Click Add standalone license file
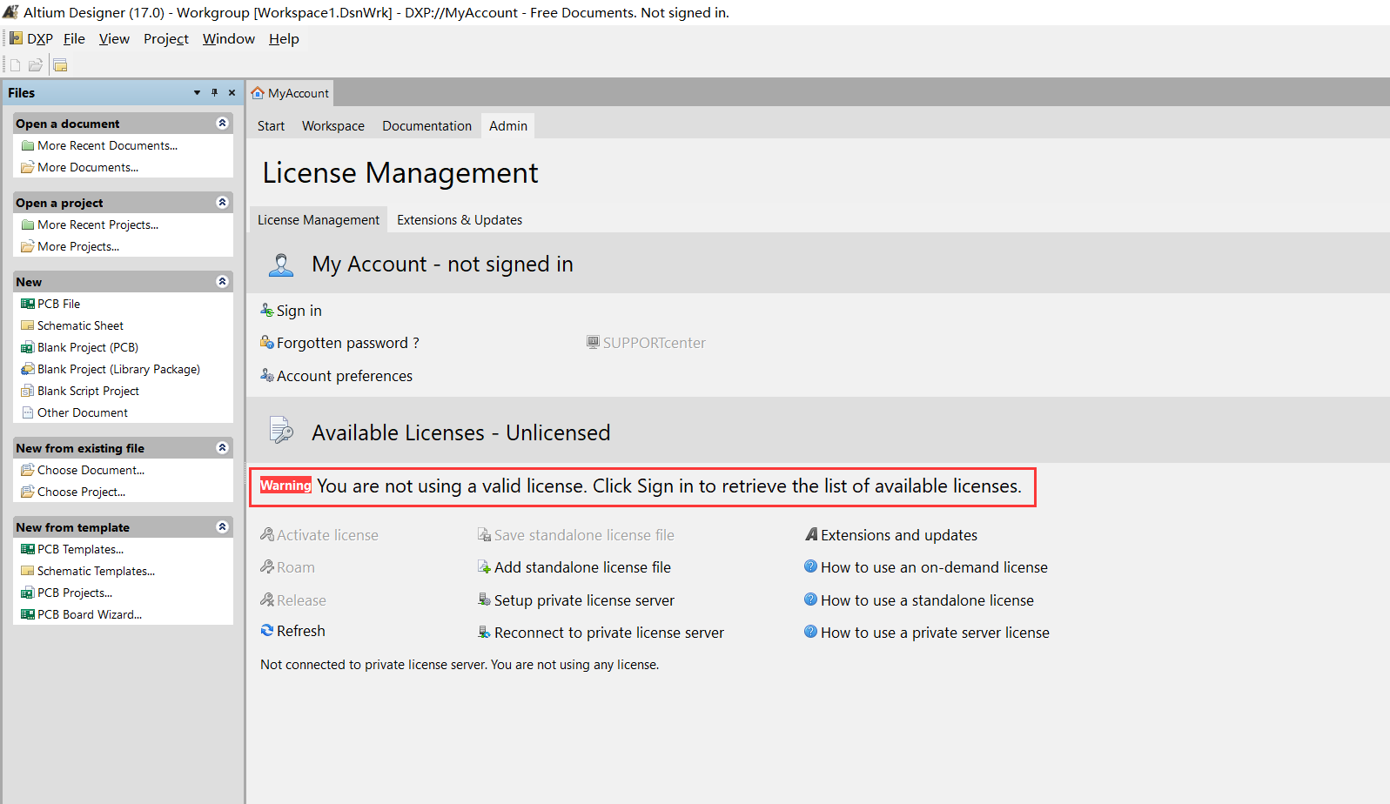The image size is (1390, 804). 582,567
